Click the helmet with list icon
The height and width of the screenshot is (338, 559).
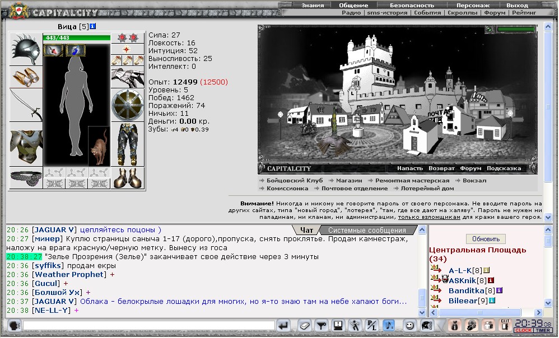click(427, 326)
